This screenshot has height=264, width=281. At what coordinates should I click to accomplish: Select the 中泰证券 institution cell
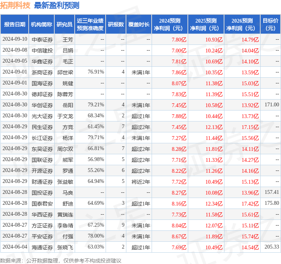coord(42,40)
